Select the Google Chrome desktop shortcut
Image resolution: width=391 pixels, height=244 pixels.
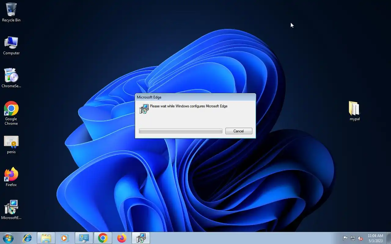[x=11, y=113]
